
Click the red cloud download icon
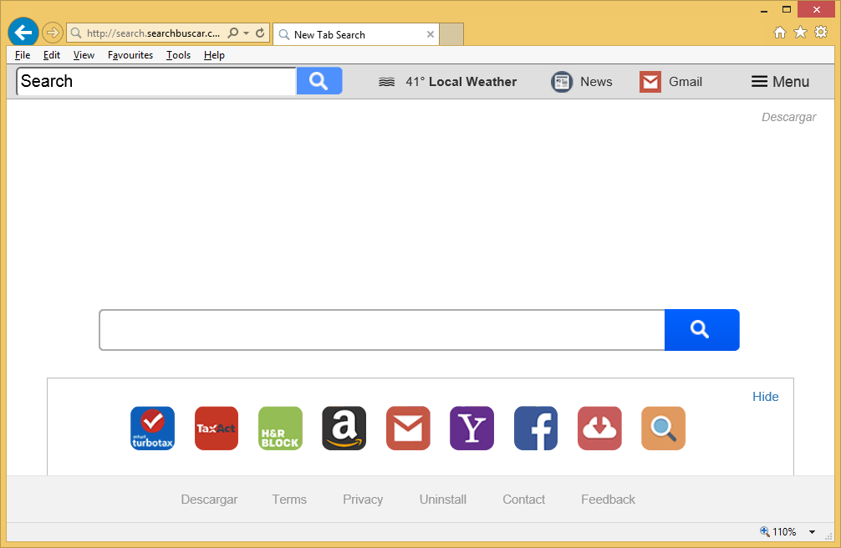tap(599, 429)
